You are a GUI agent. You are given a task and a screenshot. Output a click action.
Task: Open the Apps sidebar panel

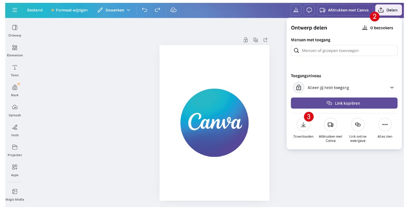pos(15,170)
